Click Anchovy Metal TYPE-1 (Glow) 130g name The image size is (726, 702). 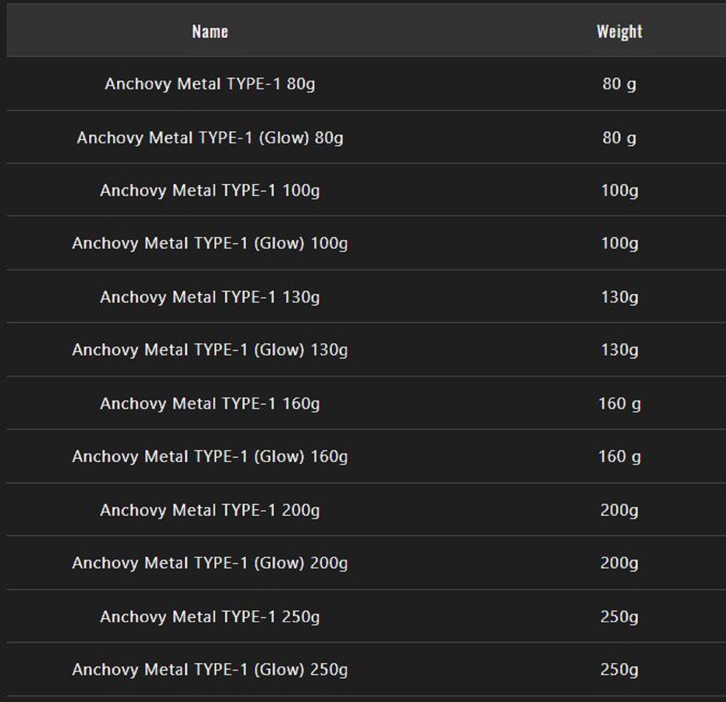pos(210,350)
